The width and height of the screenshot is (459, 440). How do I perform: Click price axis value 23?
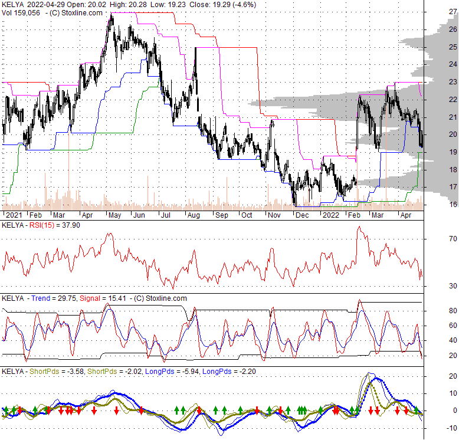[x=453, y=82]
